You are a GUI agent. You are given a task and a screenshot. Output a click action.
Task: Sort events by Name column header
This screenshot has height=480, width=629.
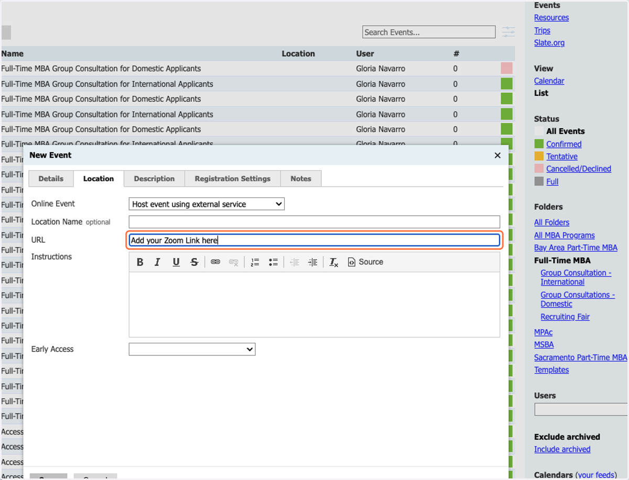pos(13,53)
